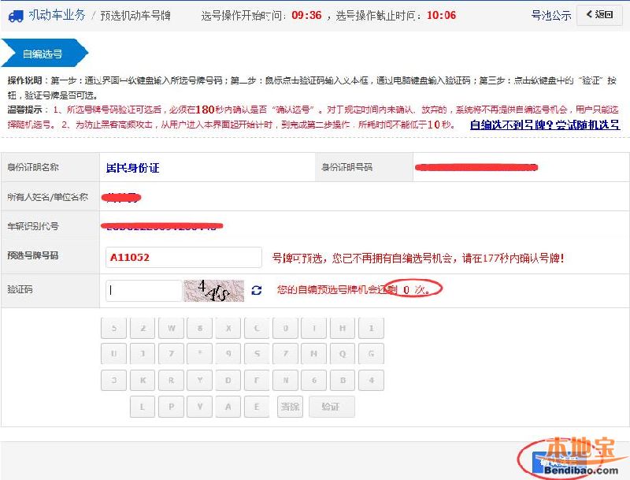Tap the H key on soft keyboard
The width and height of the screenshot is (630, 480).
click(x=343, y=328)
